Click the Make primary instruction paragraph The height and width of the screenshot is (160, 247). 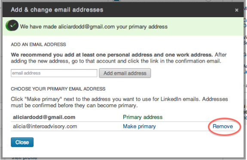[x=119, y=102]
